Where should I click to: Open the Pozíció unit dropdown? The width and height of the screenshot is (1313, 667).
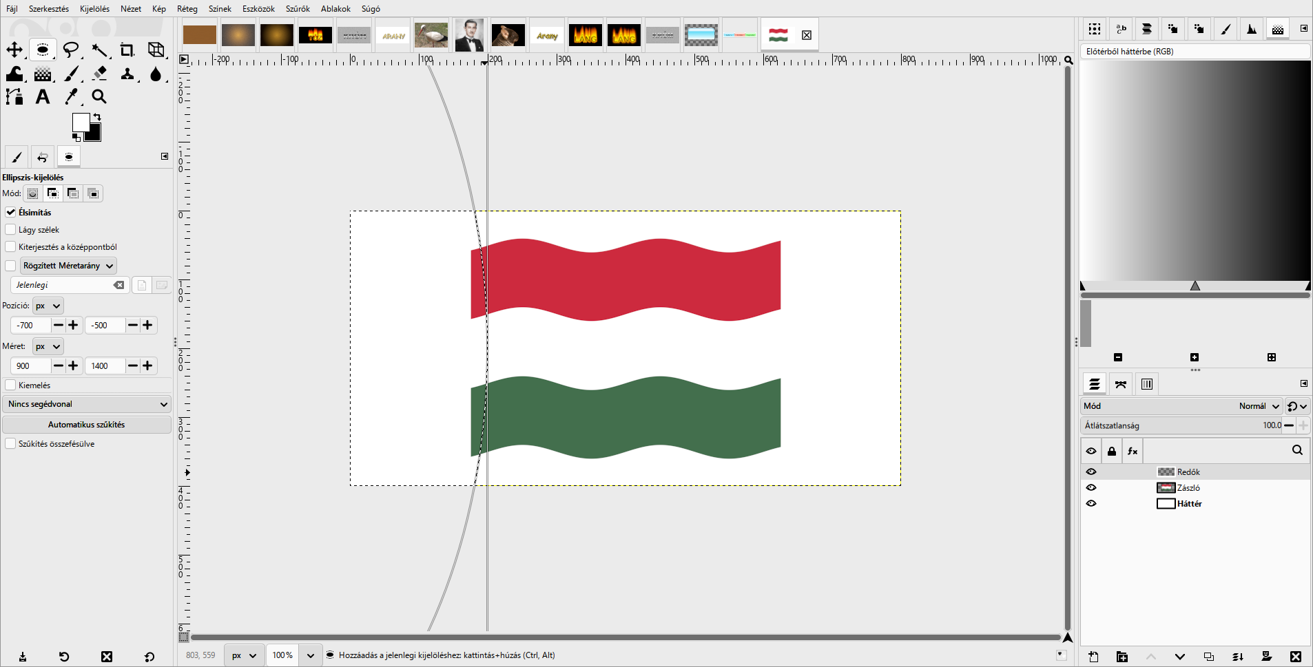click(48, 306)
